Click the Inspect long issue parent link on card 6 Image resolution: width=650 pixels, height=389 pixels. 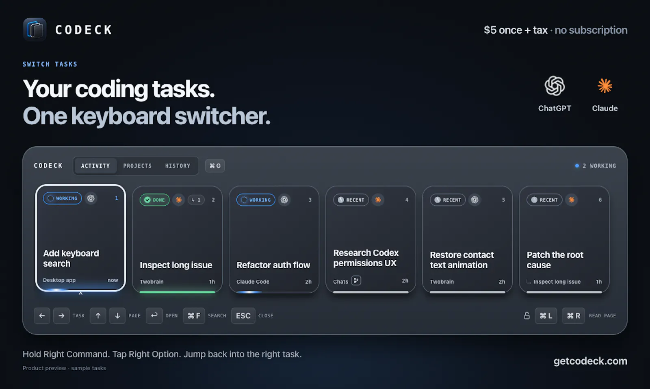[x=553, y=282]
